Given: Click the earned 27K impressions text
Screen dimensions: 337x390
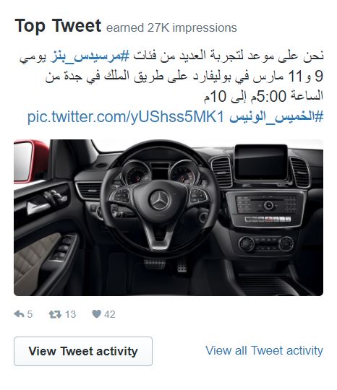Looking at the screenshot, I should (x=171, y=28).
